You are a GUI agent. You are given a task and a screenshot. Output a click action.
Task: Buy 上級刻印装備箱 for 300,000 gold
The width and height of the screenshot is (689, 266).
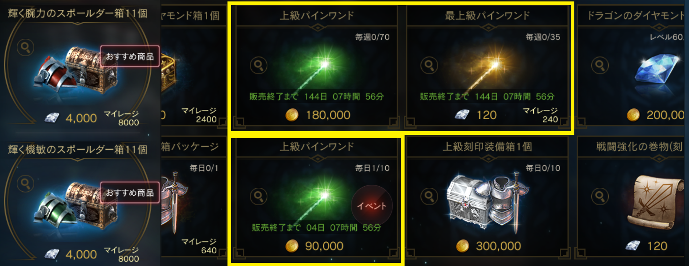click(488, 246)
